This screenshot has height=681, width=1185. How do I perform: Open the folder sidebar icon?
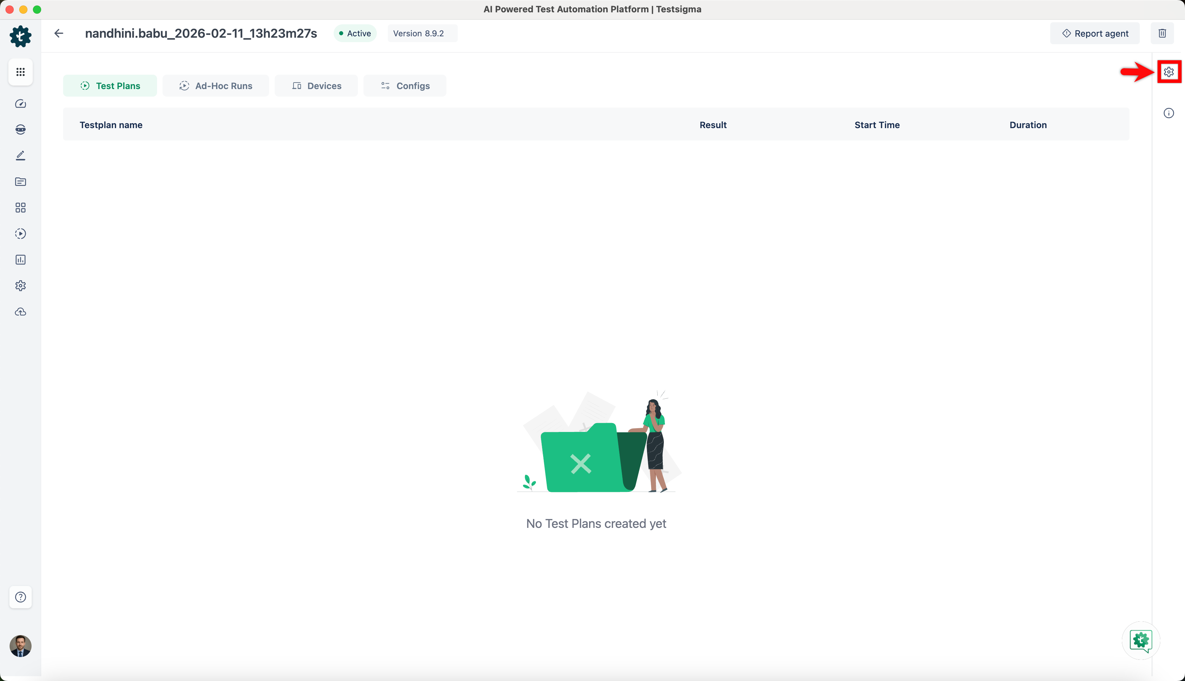[20, 182]
